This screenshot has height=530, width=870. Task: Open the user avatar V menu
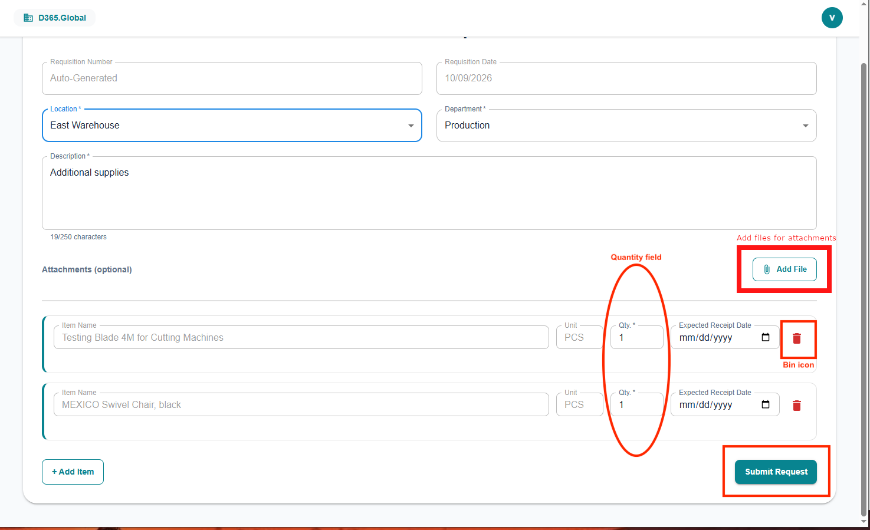[832, 18]
